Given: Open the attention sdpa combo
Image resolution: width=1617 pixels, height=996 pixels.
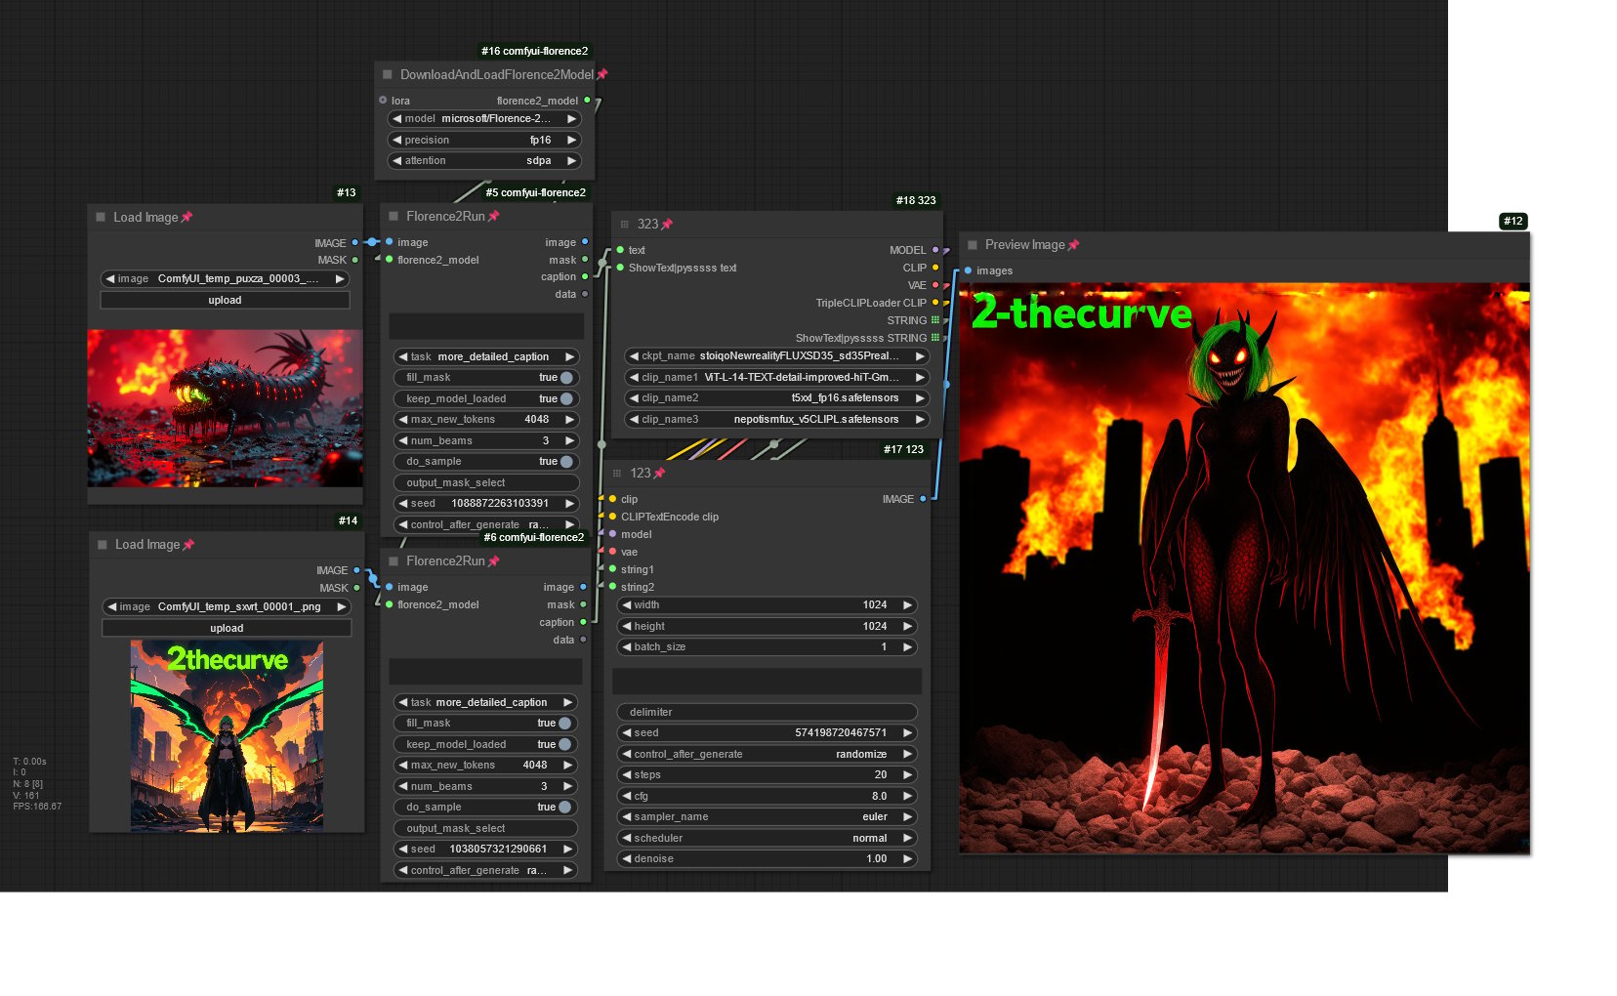Looking at the screenshot, I should [x=484, y=160].
